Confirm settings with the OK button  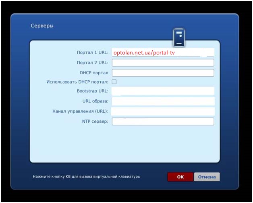pos(180,177)
